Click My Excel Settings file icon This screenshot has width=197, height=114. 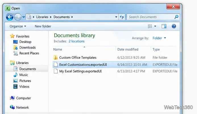[x=56, y=71]
